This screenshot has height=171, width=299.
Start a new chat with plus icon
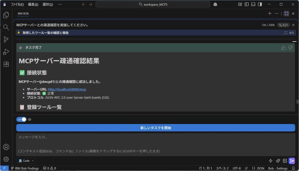(x=270, y=13)
